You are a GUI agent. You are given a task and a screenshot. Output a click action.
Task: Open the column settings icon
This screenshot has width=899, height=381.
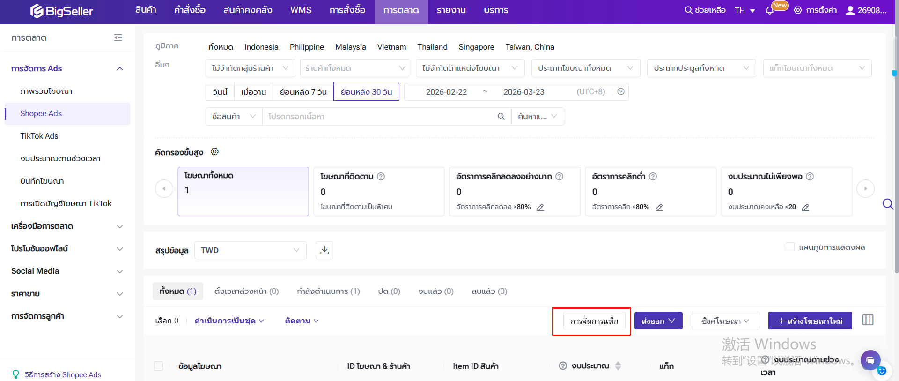[868, 321]
